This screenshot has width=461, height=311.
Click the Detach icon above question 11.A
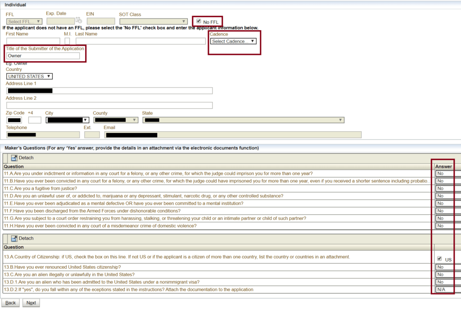pyautogui.click(x=14, y=158)
